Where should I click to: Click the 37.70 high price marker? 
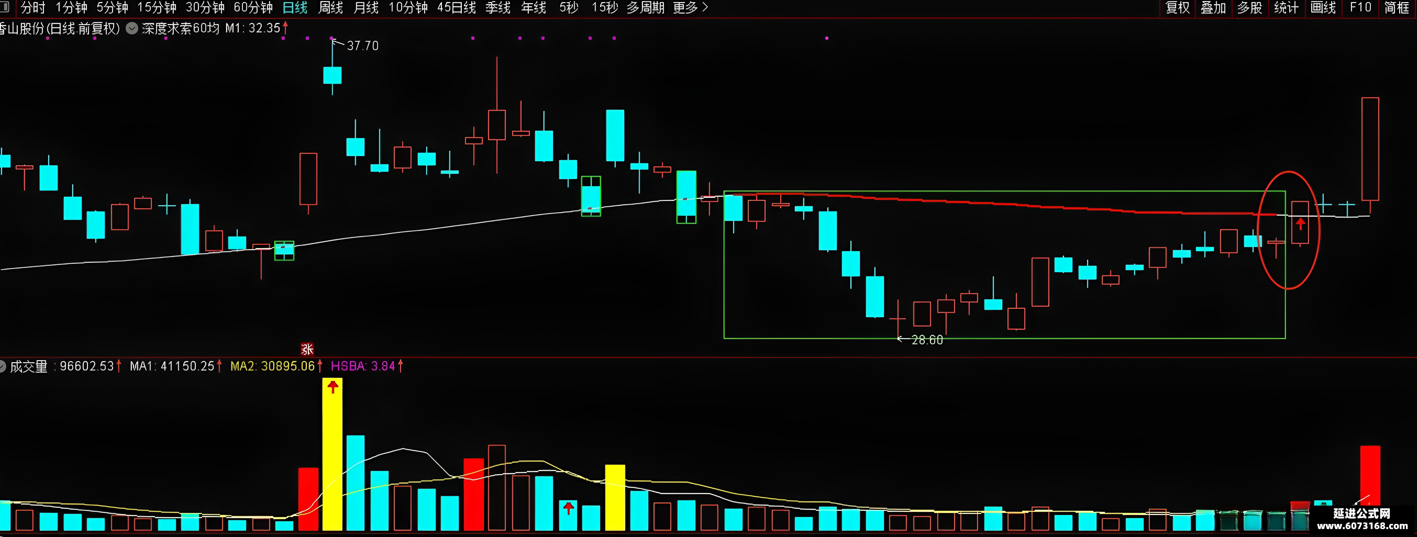pos(362,46)
